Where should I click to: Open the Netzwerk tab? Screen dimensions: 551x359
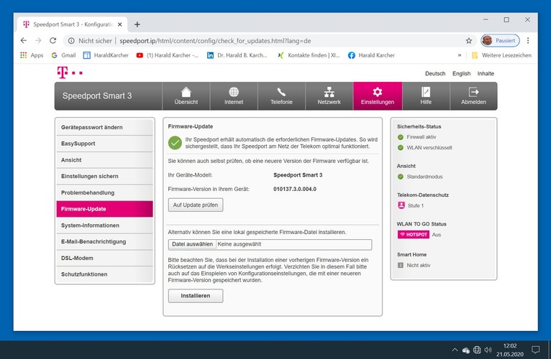(x=329, y=96)
